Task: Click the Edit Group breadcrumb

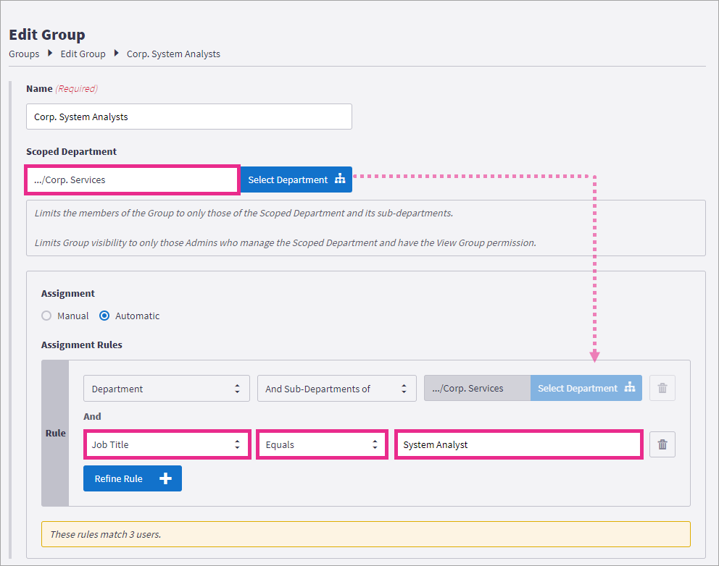Action: [x=83, y=54]
